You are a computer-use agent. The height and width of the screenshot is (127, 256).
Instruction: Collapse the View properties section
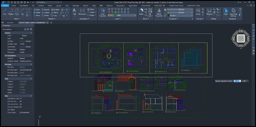[31, 79]
